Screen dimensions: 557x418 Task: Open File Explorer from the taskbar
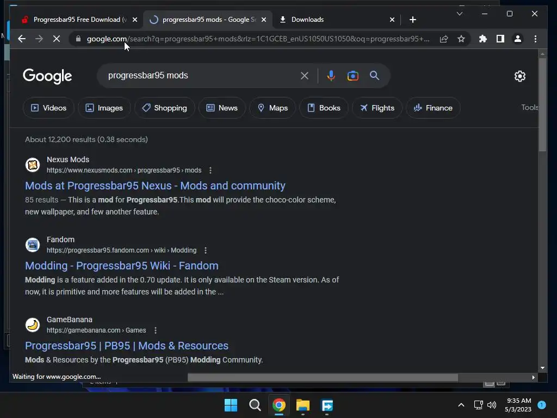[303, 405]
